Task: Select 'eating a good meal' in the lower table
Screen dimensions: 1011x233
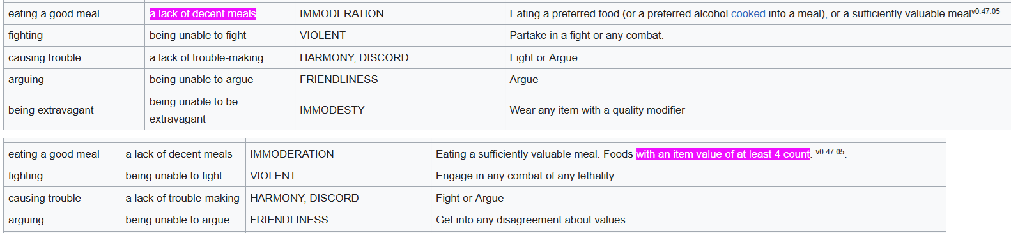Action: 54,154
